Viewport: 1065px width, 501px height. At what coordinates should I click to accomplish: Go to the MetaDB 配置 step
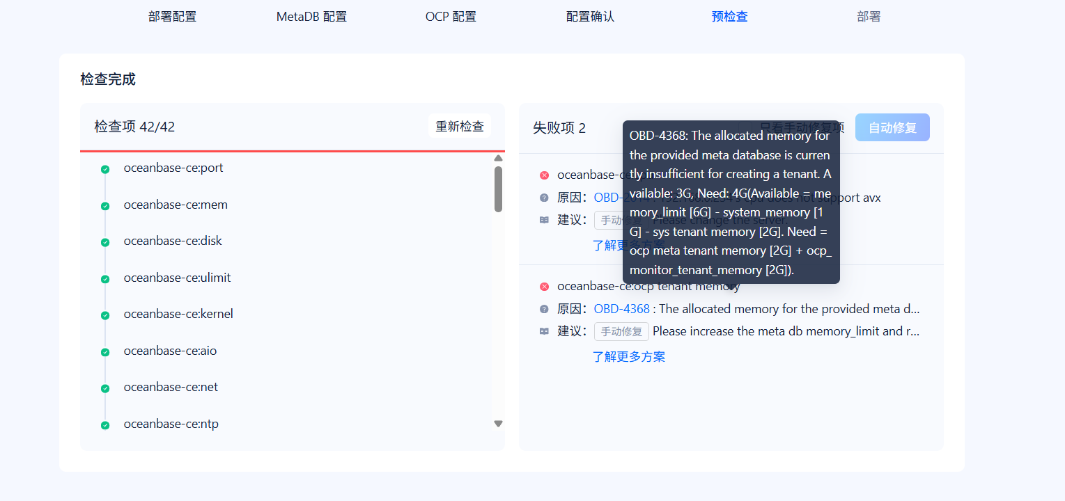311,17
